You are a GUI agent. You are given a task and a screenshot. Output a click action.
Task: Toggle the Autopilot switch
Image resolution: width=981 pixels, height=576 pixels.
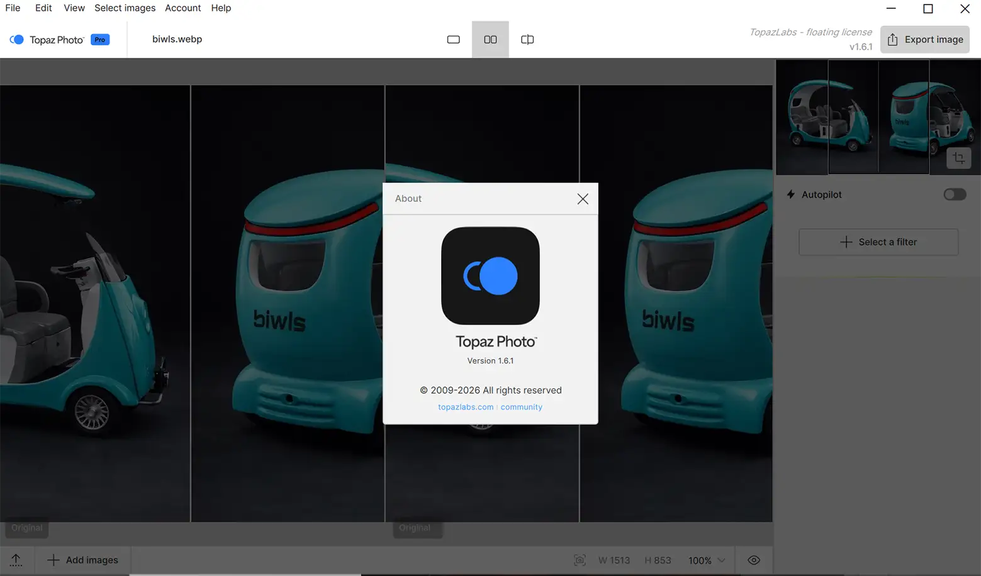tap(955, 194)
